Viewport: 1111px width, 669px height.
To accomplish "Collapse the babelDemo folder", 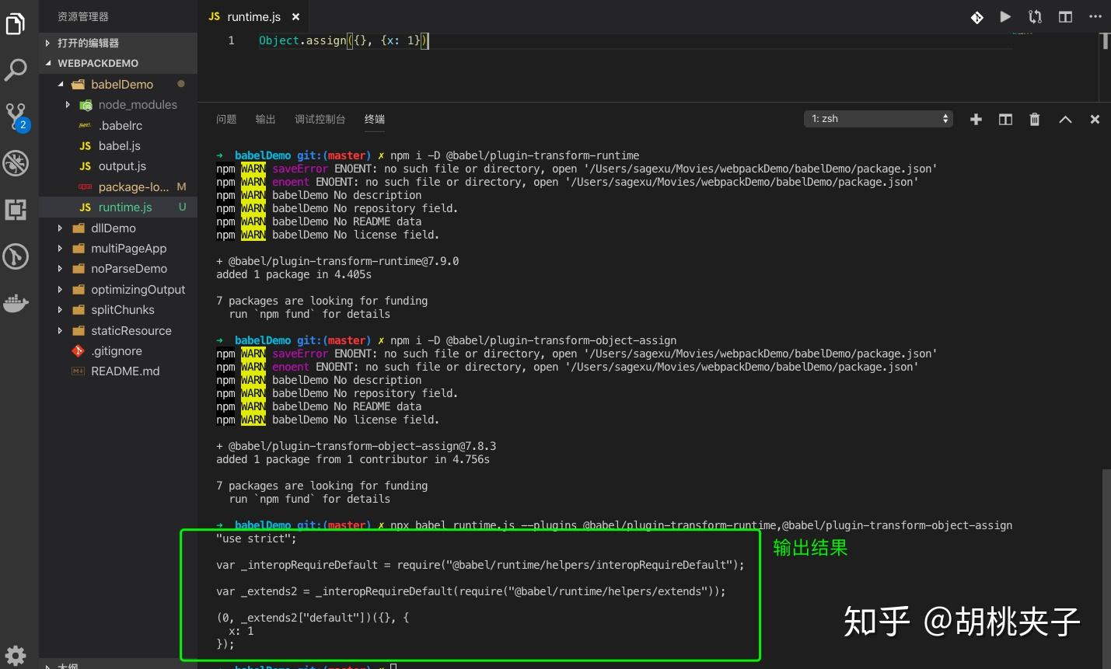I will coord(60,84).
